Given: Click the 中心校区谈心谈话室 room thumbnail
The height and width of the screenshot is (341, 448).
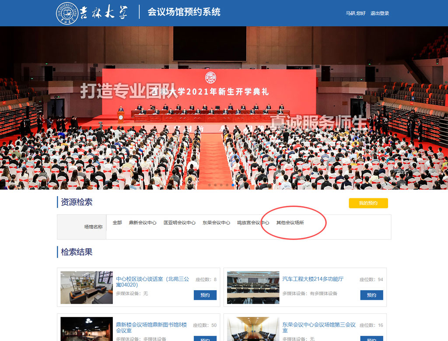Looking at the screenshot, I should click(x=87, y=287).
